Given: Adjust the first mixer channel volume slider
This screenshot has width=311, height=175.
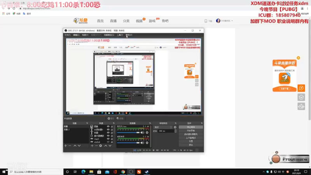Looking at the screenshot, I should point(128,133).
